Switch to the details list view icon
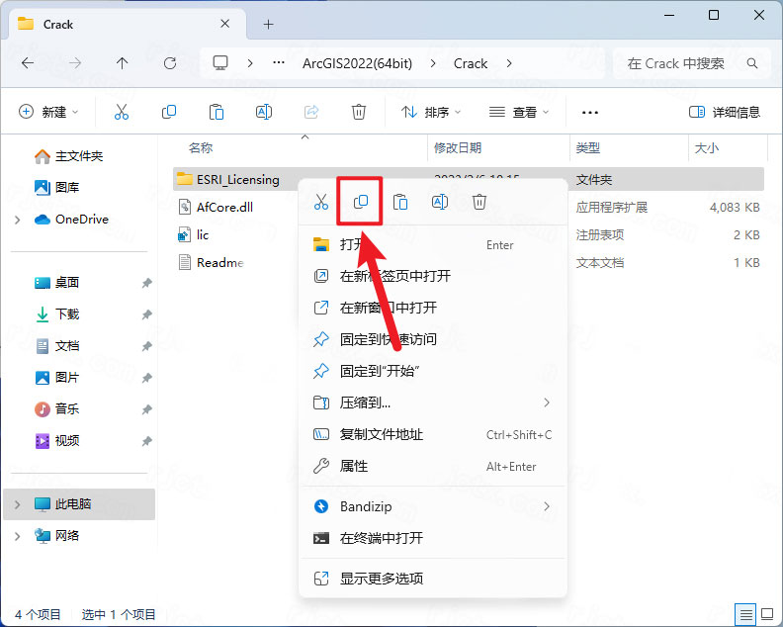 pyautogui.click(x=746, y=614)
